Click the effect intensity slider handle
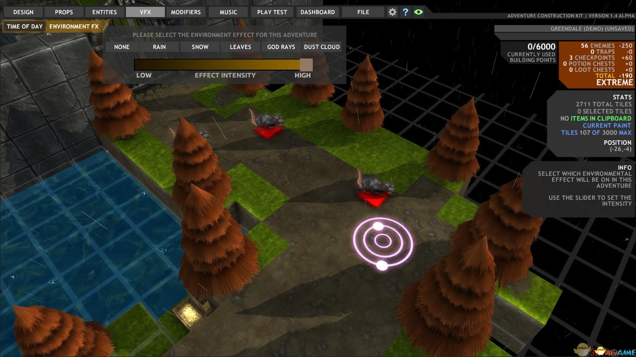636x357 pixels. tap(306, 65)
